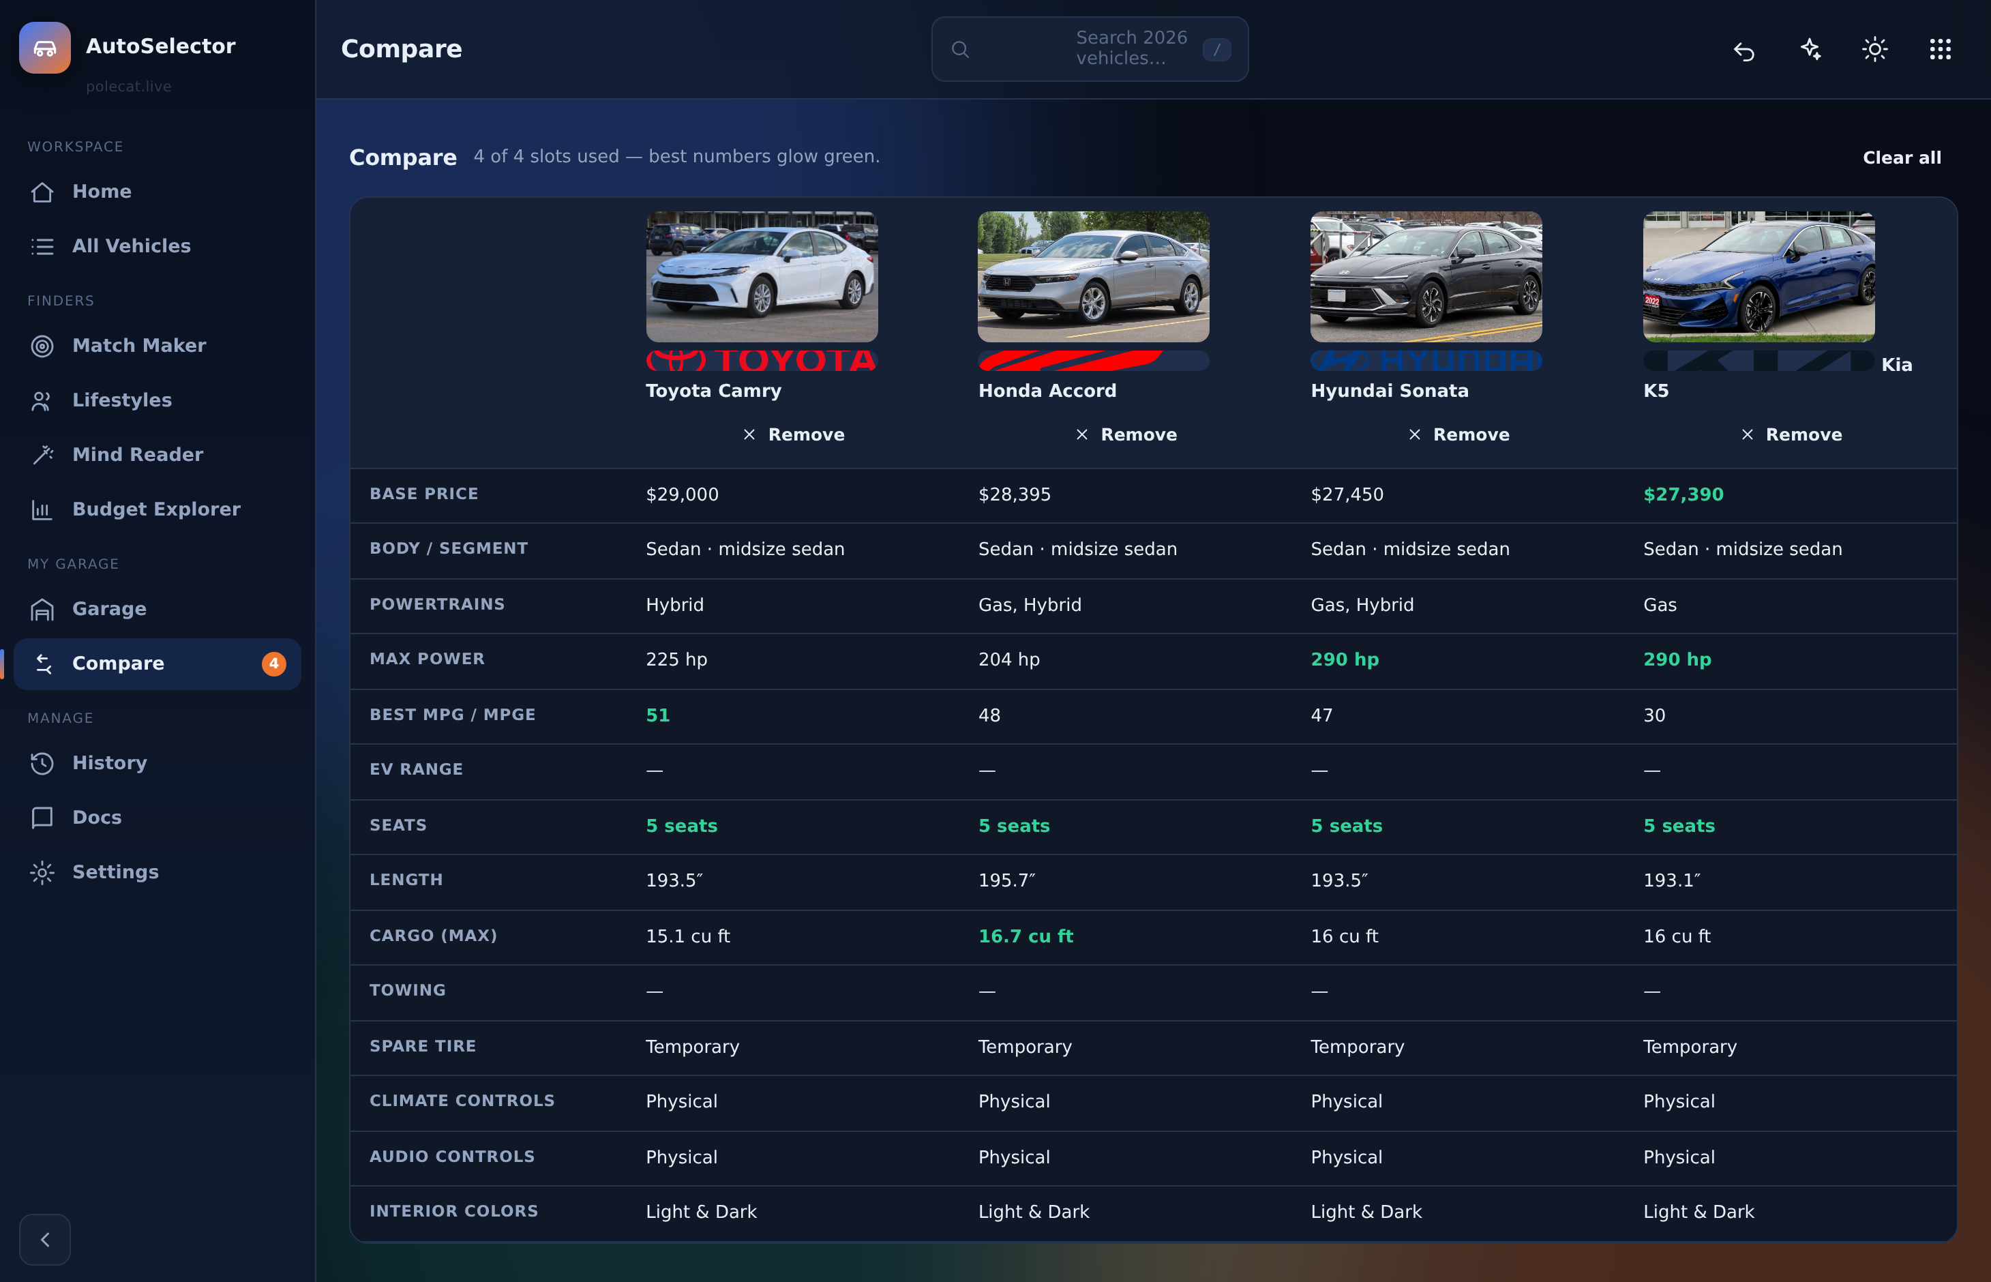
Task: Open the Home sidebar item
Action: (158, 192)
